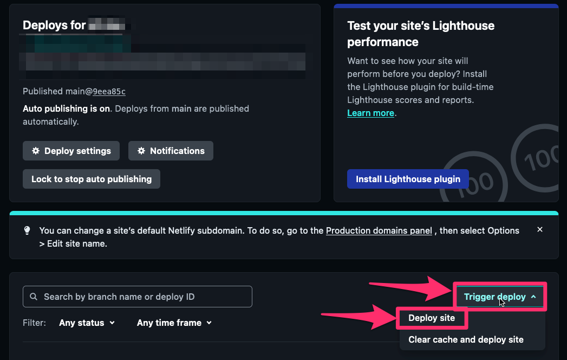Click the gear icon beside Notifications
The image size is (567, 360).
[141, 151]
